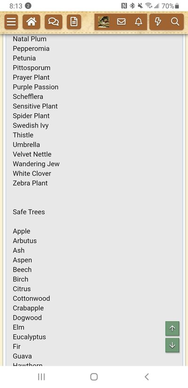The width and height of the screenshot is (188, 388).
Task: Select the Safe Trees heading text
Action: pyautogui.click(x=29, y=212)
